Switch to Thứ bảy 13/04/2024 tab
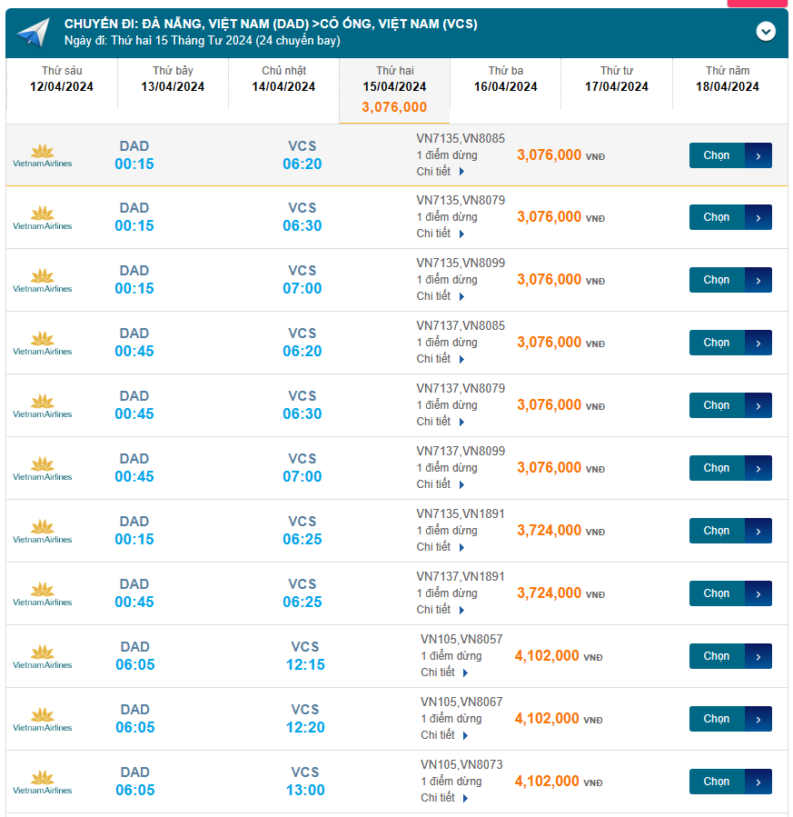The height and width of the screenshot is (817, 793). (x=173, y=80)
